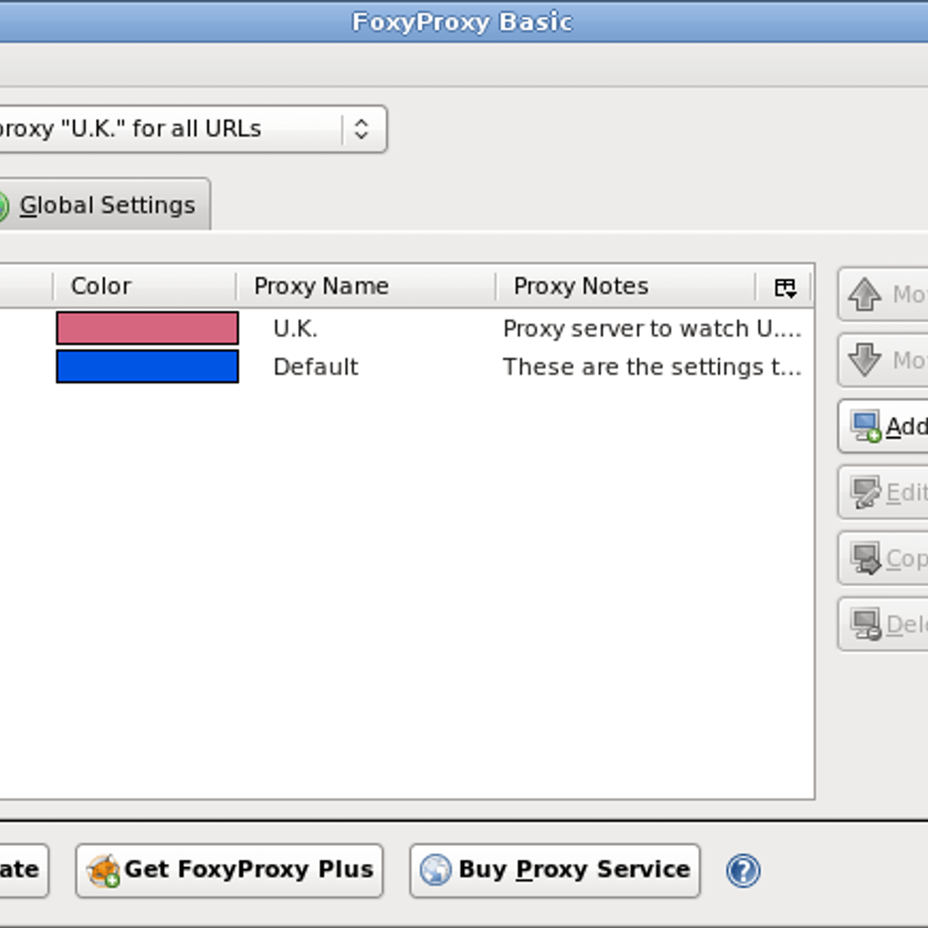Sort by the Color column header
Viewport: 928px width, 928px height.
144,287
